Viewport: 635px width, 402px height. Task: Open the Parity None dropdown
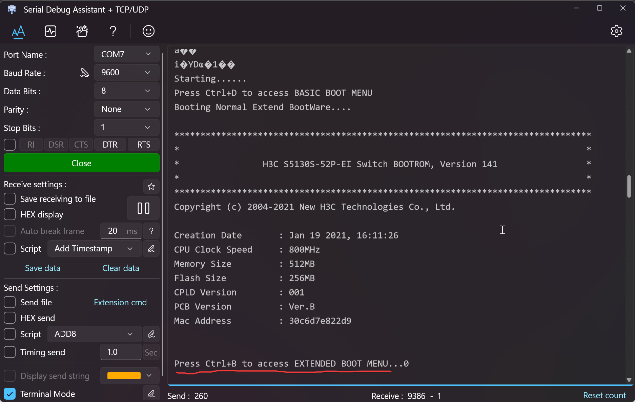[126, 109]
